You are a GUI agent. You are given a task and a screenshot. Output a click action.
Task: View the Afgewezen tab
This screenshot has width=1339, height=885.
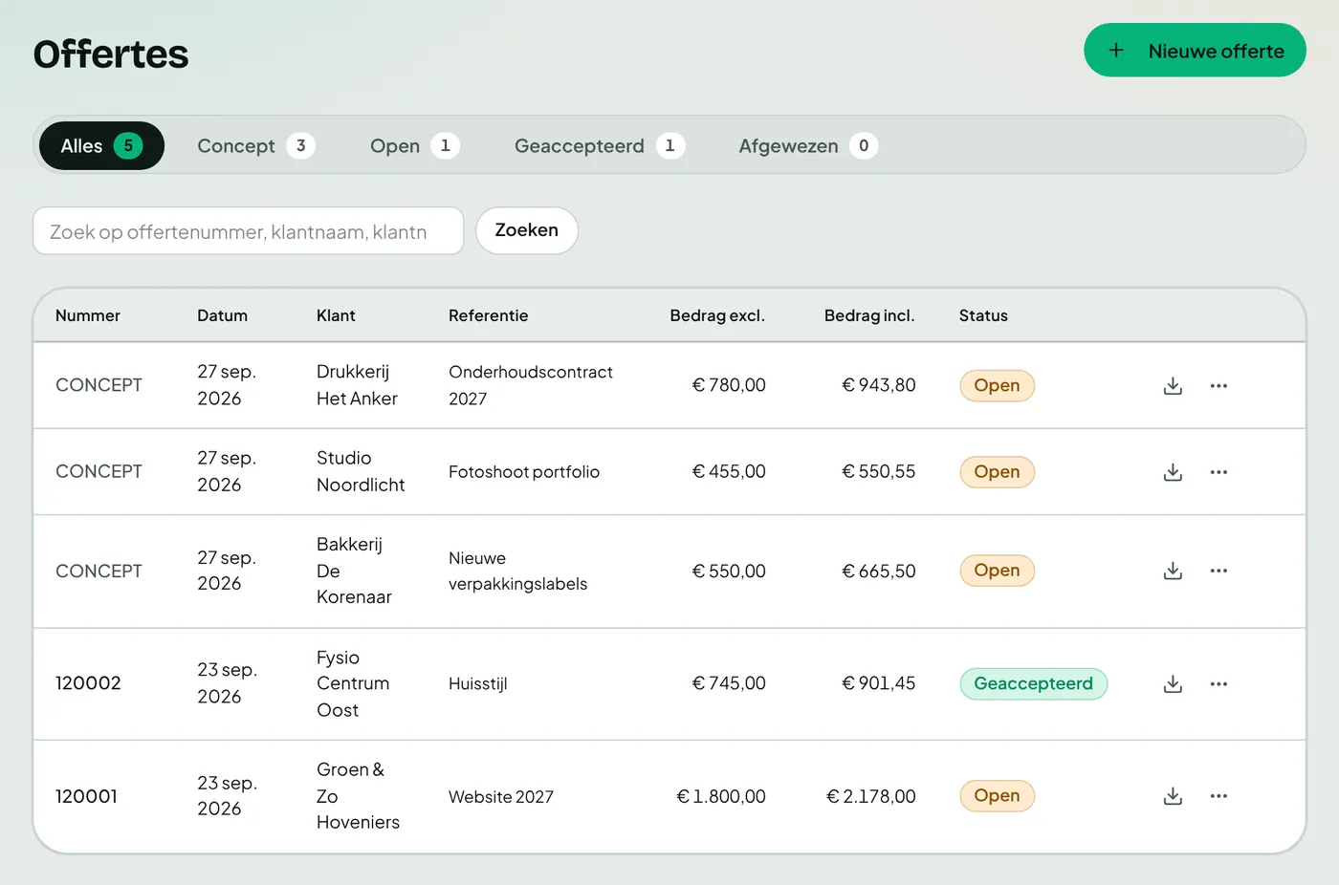[808, 145]
